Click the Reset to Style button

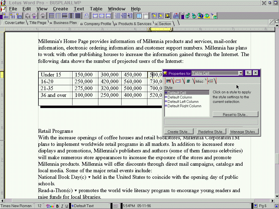click(x=235, y=115)
